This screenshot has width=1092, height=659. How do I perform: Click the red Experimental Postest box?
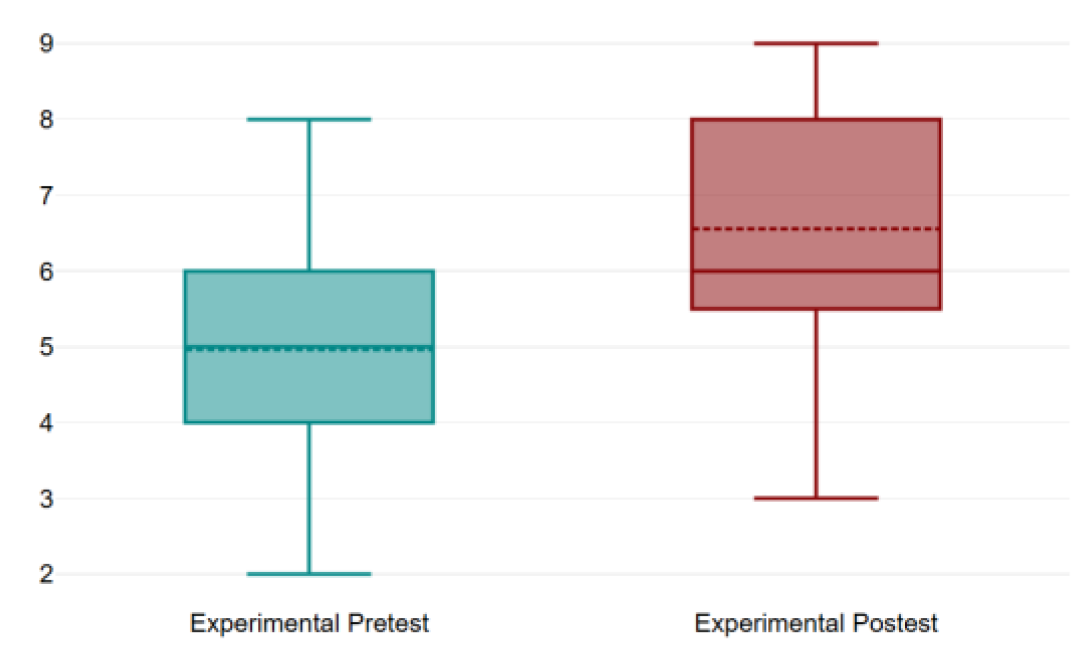click(816, 174)
